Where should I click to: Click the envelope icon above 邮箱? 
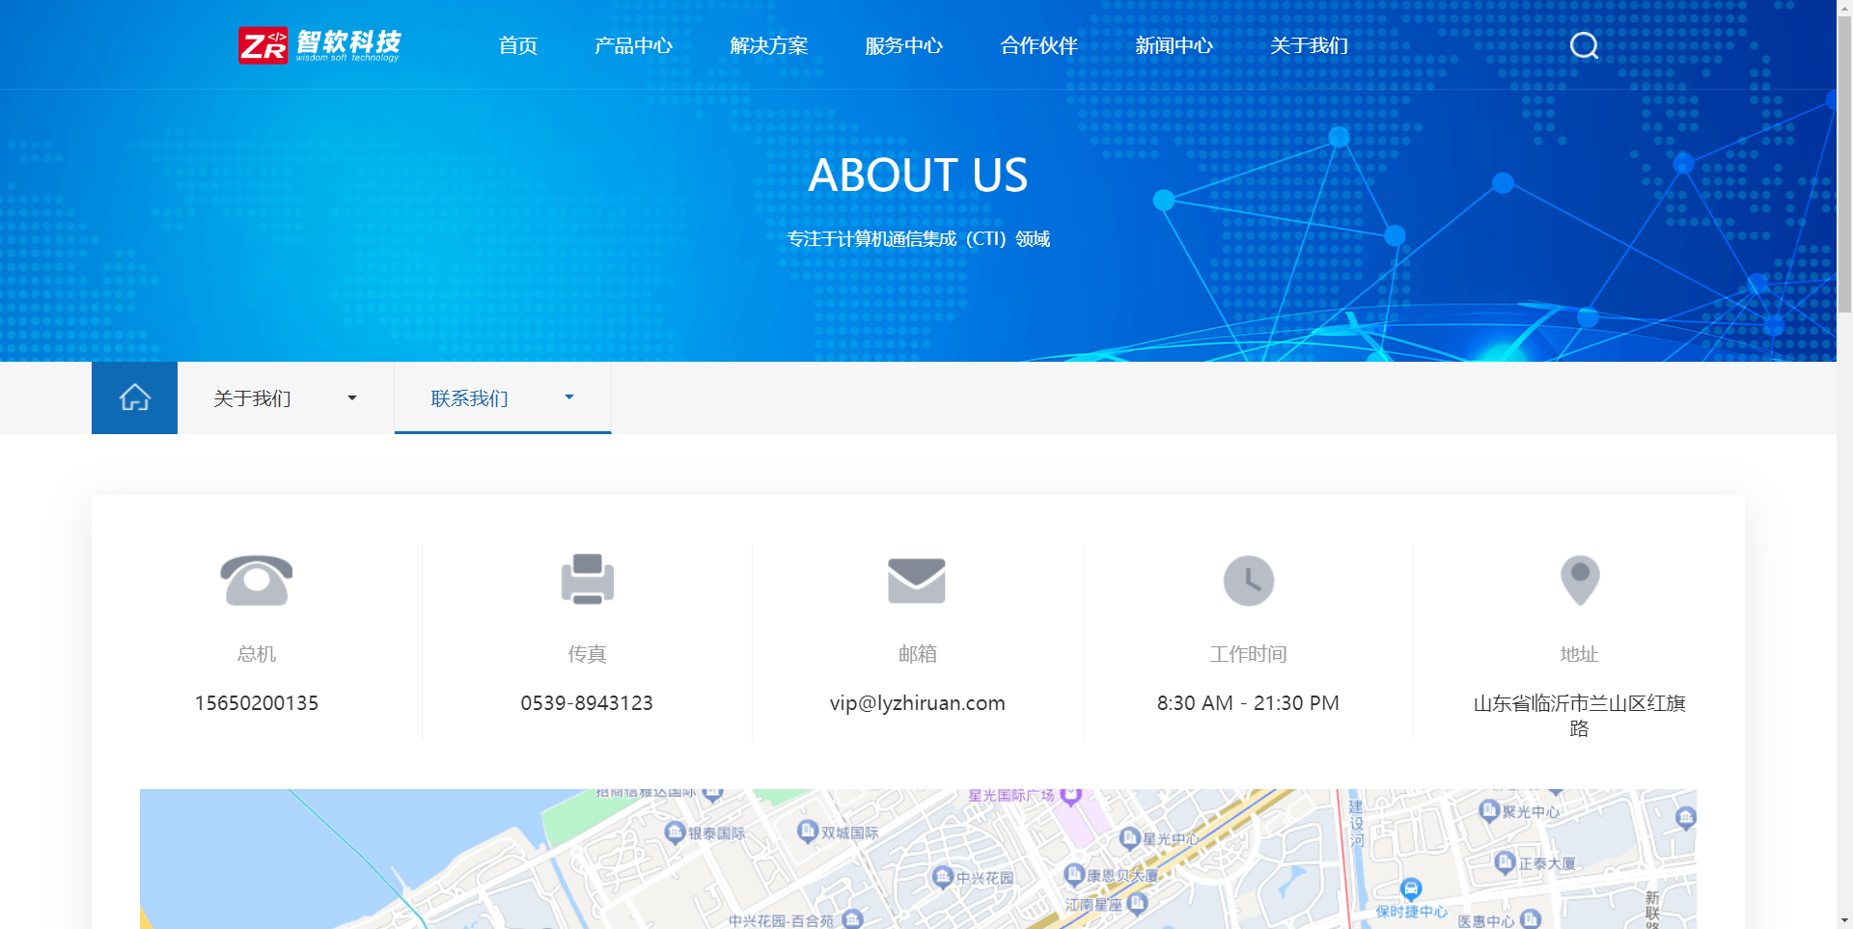coord(917,580)
